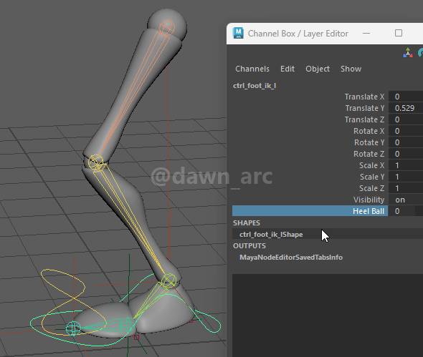
Task: Select the Translate Z channel label
Action: click(364, 119)
